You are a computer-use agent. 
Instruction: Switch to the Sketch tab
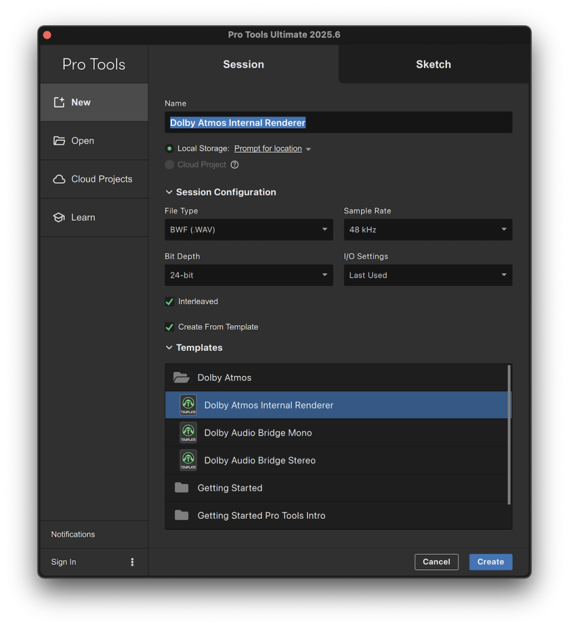pyautogui.click(x=433, y=64)
